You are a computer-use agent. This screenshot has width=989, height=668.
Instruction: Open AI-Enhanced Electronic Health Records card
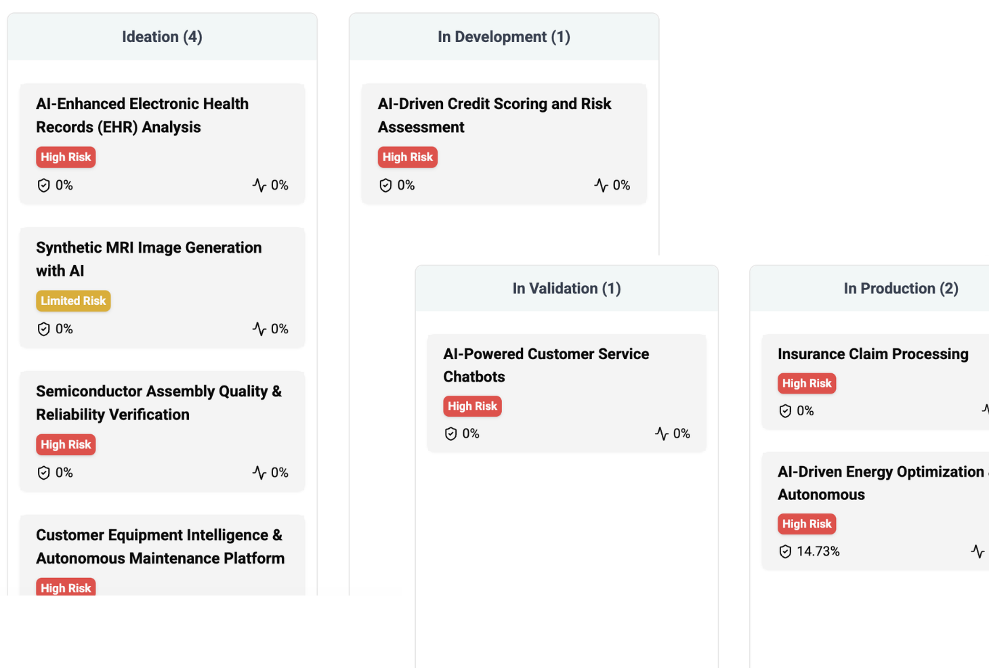pyautogui.click(x=142, y=115)
